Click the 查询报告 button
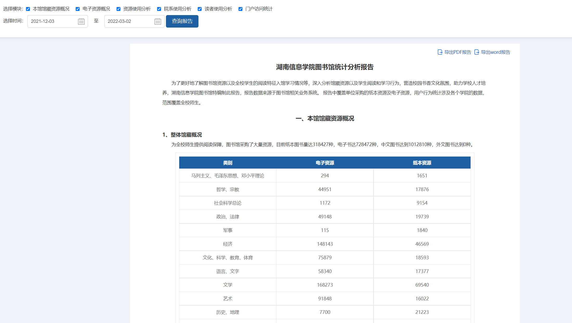Screen dimensions: 572x323 [x=182, y=21]
